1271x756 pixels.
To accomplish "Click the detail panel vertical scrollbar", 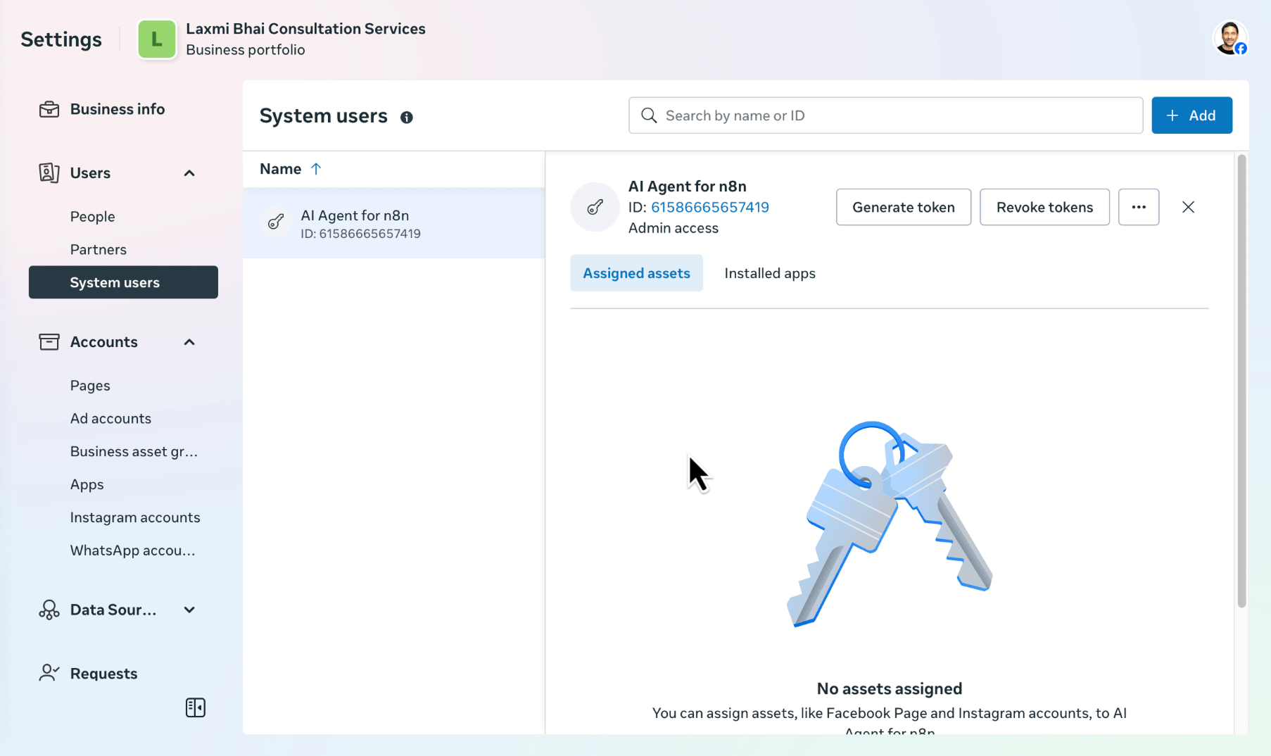I will click(x=1241, y=380).
